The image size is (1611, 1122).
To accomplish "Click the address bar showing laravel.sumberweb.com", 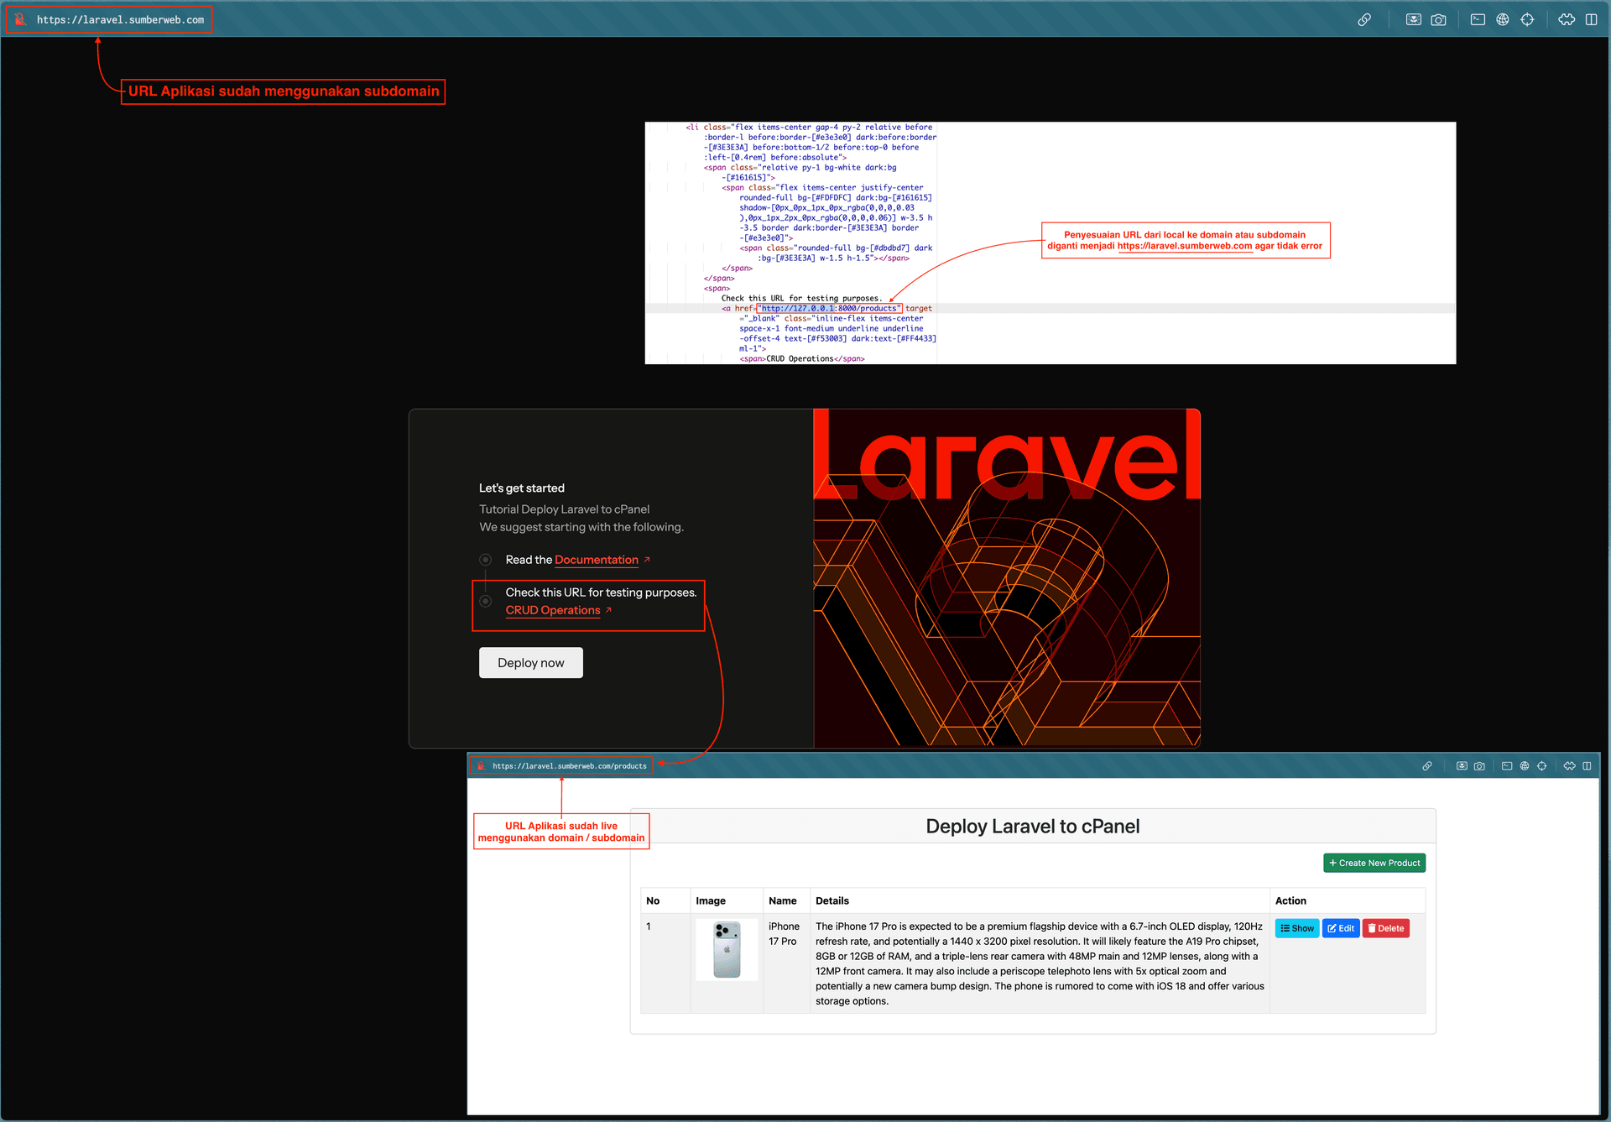I will tap(120, 19).
